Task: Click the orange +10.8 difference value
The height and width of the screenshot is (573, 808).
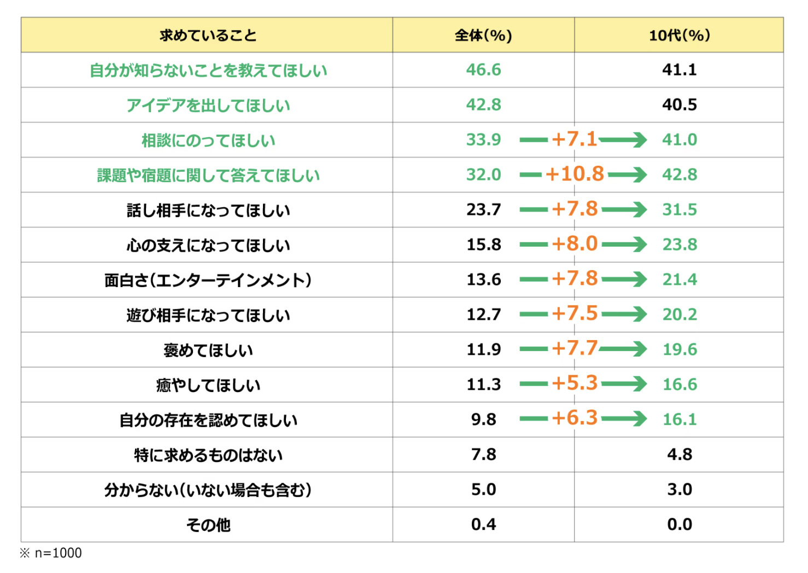Action: coord(575,174)
